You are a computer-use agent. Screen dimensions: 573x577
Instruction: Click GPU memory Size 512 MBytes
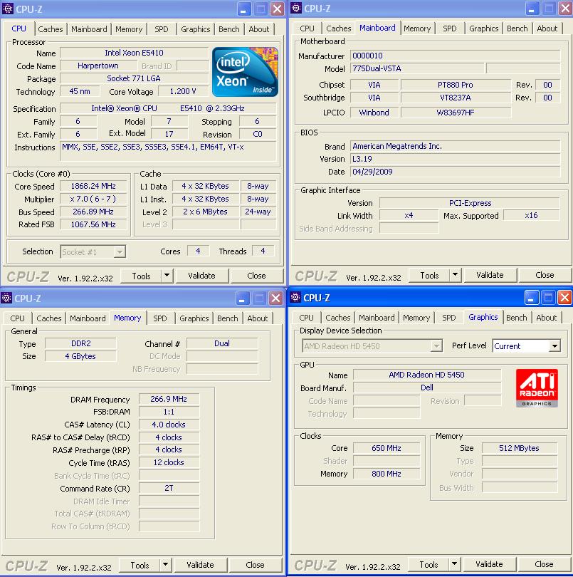[520, 448]
